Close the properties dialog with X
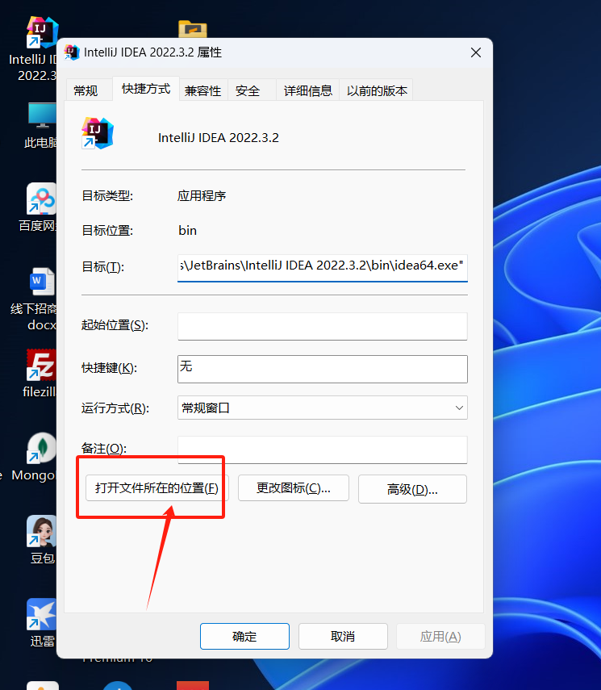This screenshot has height=690, width=601. point(476,52)
